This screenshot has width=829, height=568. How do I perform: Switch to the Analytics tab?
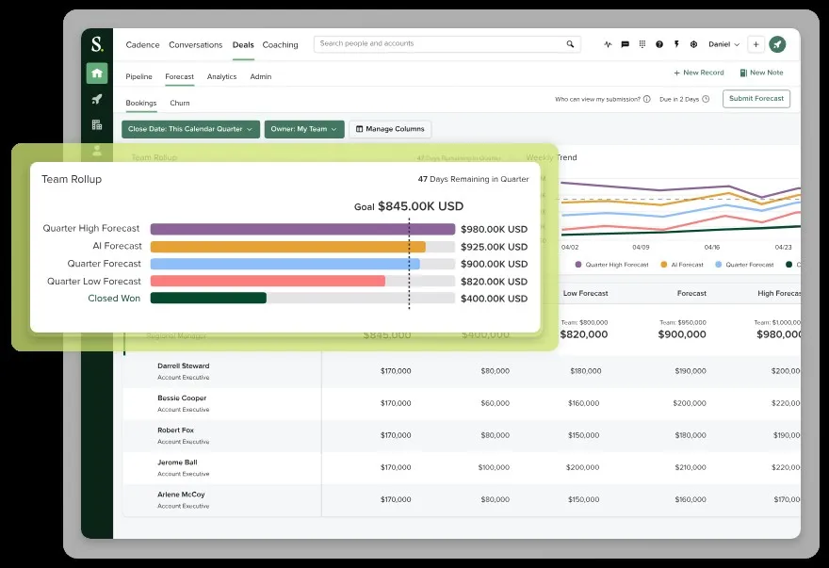pos(222,76)
